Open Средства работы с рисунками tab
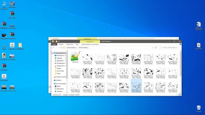Screen dimensions: 205x115 pos(90,44)
